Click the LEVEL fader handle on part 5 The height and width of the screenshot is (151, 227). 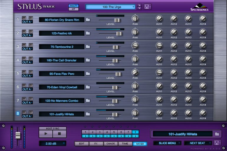click(118, 74)
